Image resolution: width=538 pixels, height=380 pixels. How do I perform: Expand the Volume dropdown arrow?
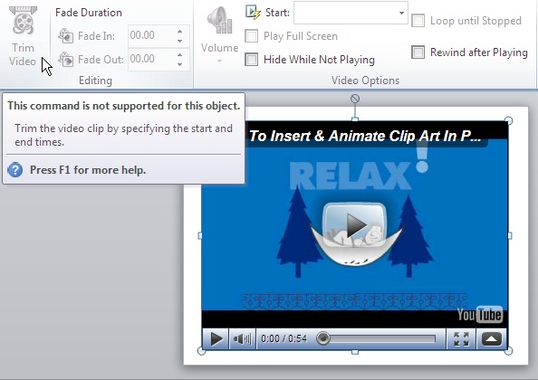click(219, 62)
